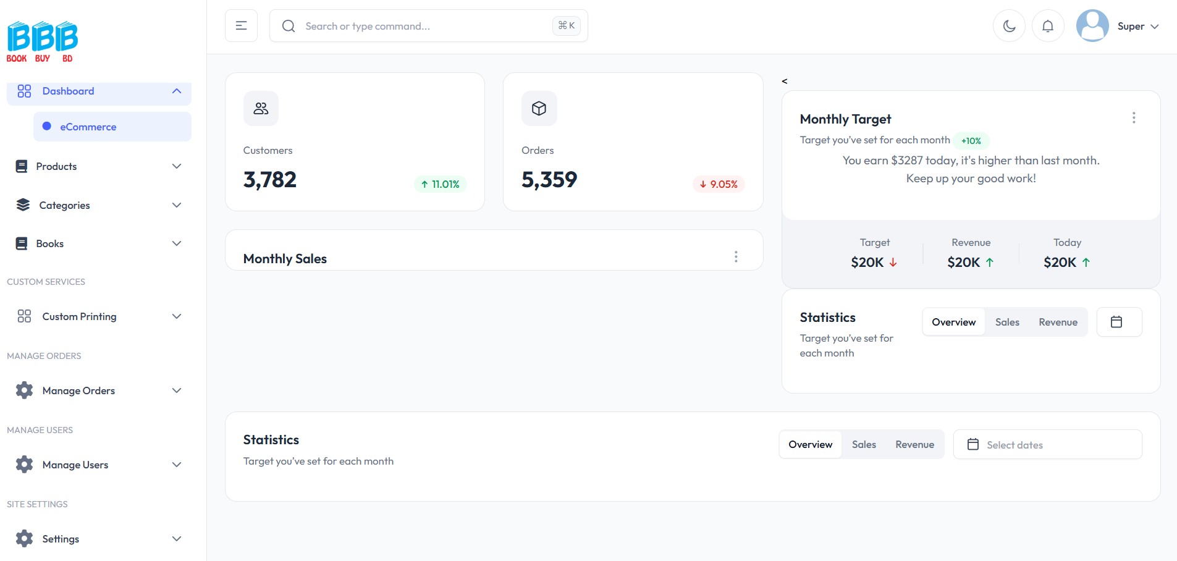Click the BBB Book Buy BD logo
The image size is (1177, 561).
42,42
